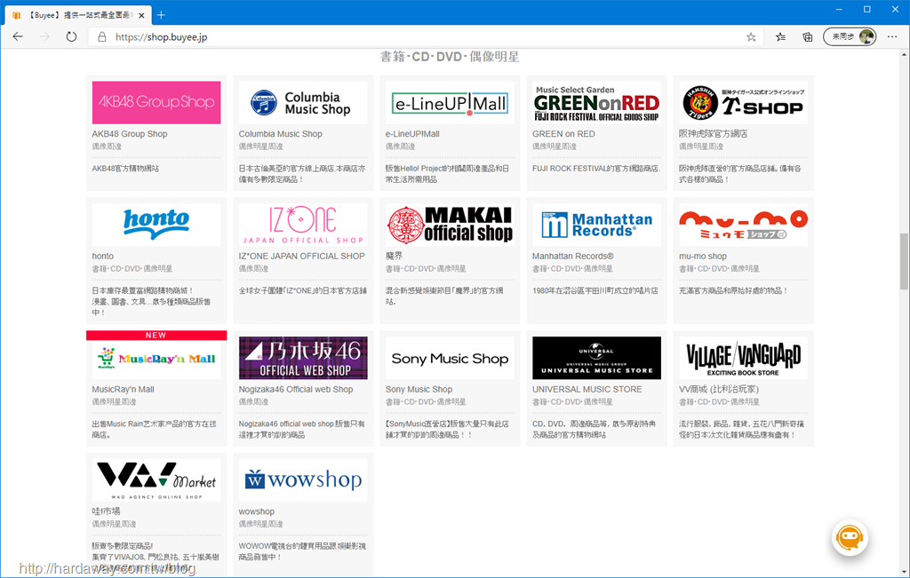
Task: Open the mu-mo shop logo
Action: pos(744,225)
